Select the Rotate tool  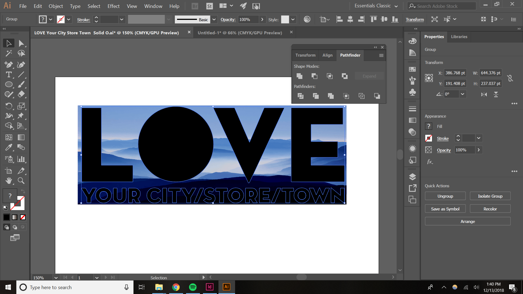9,106
